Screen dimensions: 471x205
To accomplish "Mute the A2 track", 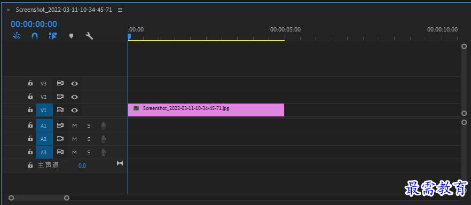I will click(x=75, y=139).
